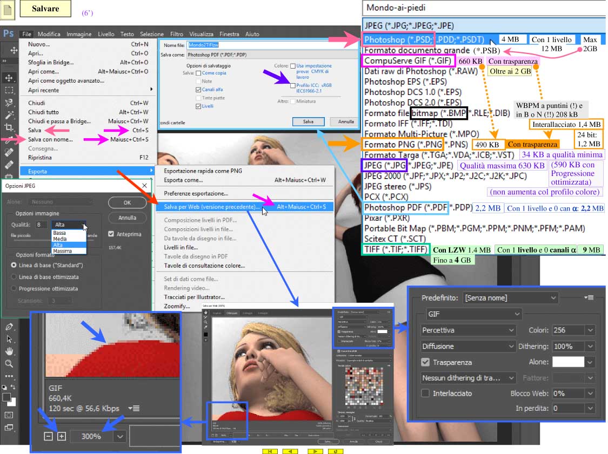Click the Change Screen Mode icon

tap(9, 428)
